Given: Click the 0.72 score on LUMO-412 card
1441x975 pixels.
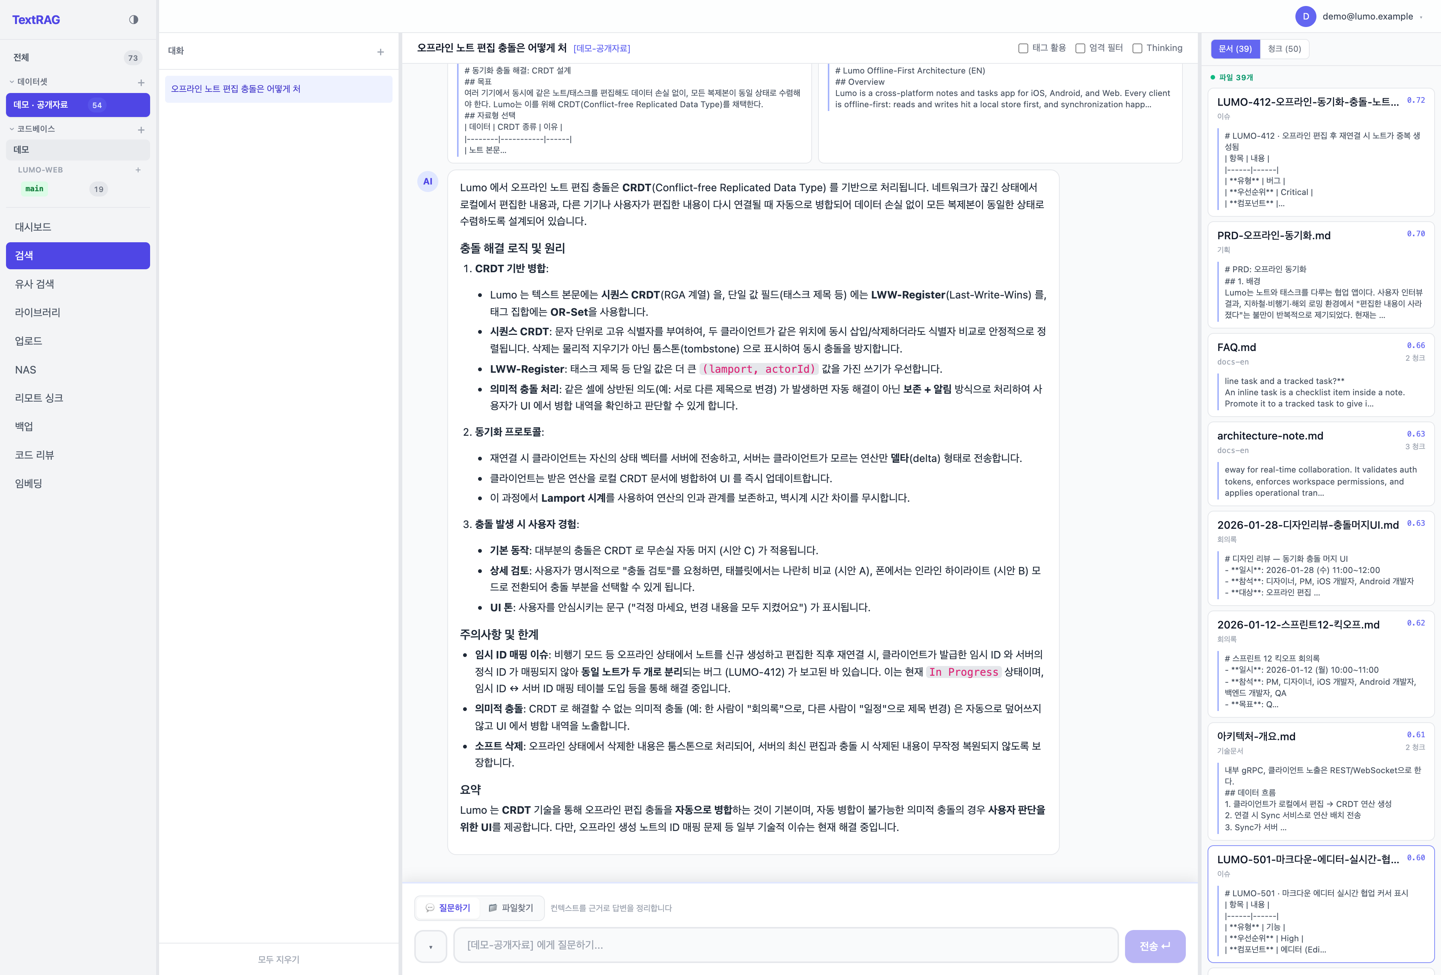Looking at the screenshot, I should point(1415,100).
